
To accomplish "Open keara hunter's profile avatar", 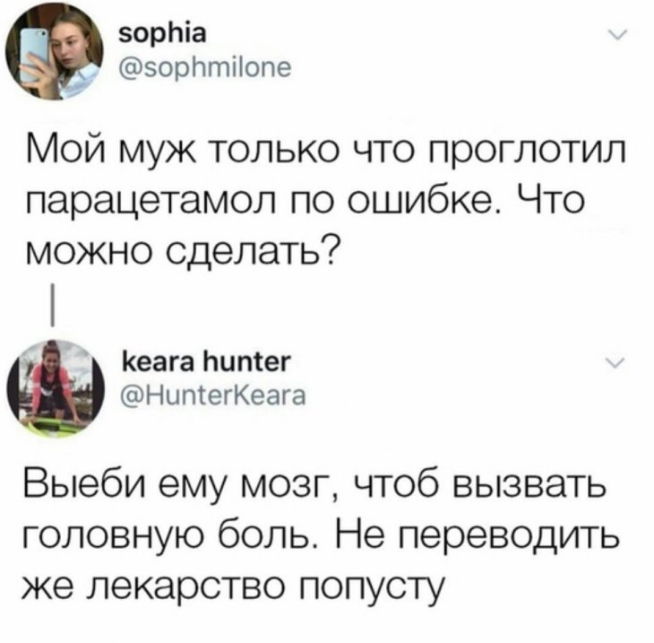I will point(56,388).
